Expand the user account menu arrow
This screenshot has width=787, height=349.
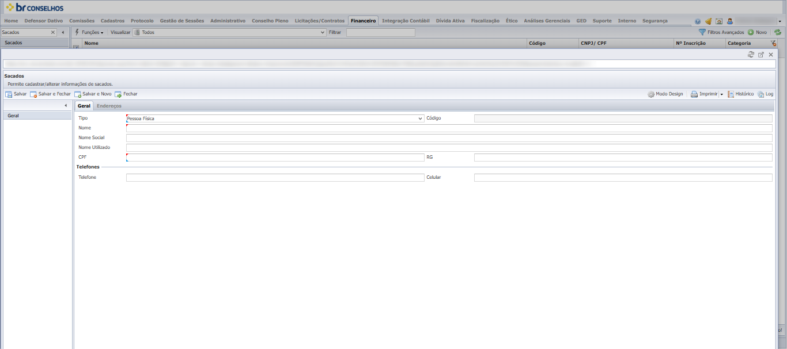[x=780, y=21]
